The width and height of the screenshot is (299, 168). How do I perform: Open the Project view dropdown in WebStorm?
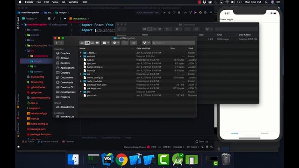click(x=29, y=19)
